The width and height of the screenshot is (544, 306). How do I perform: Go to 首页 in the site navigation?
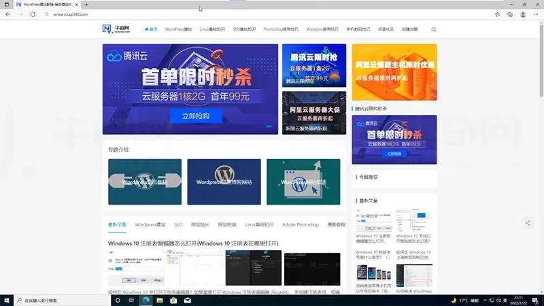click(x=151, y=29)
